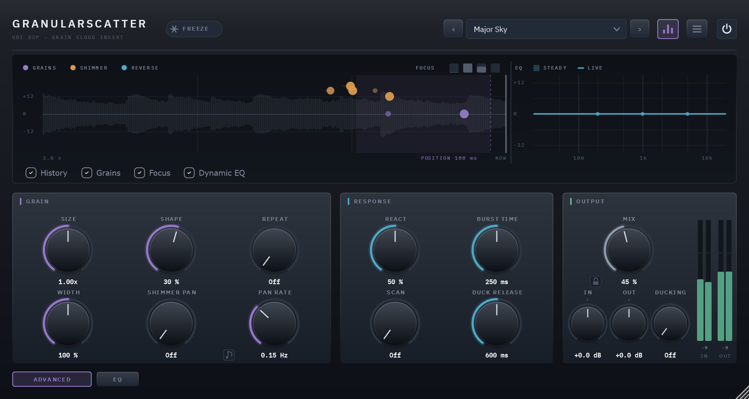This screenshot has height=399, width=749.
Task: Click the Live EQ legend line
Action: click(x=581, y=68)
